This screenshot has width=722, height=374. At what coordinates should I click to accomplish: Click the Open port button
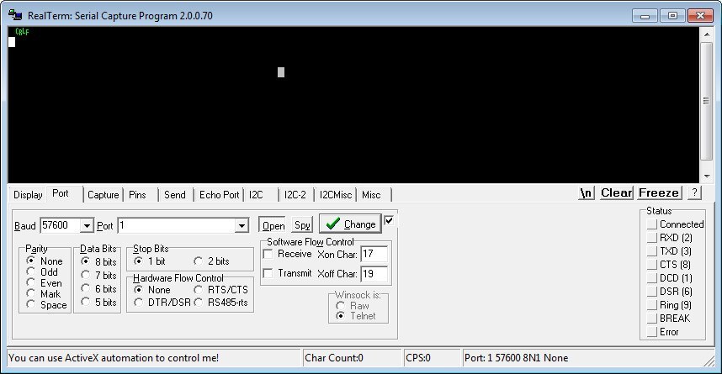click(273, 225)
